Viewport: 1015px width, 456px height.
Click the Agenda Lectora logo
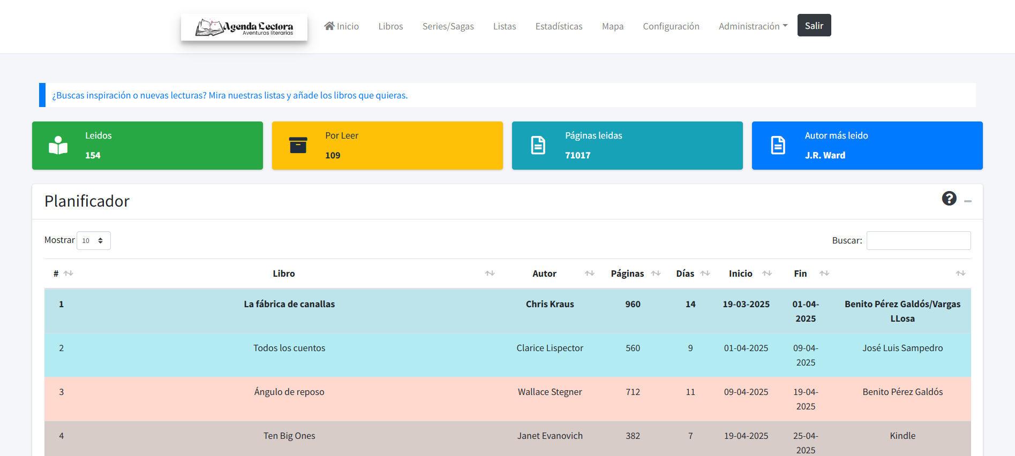(244, 27)
